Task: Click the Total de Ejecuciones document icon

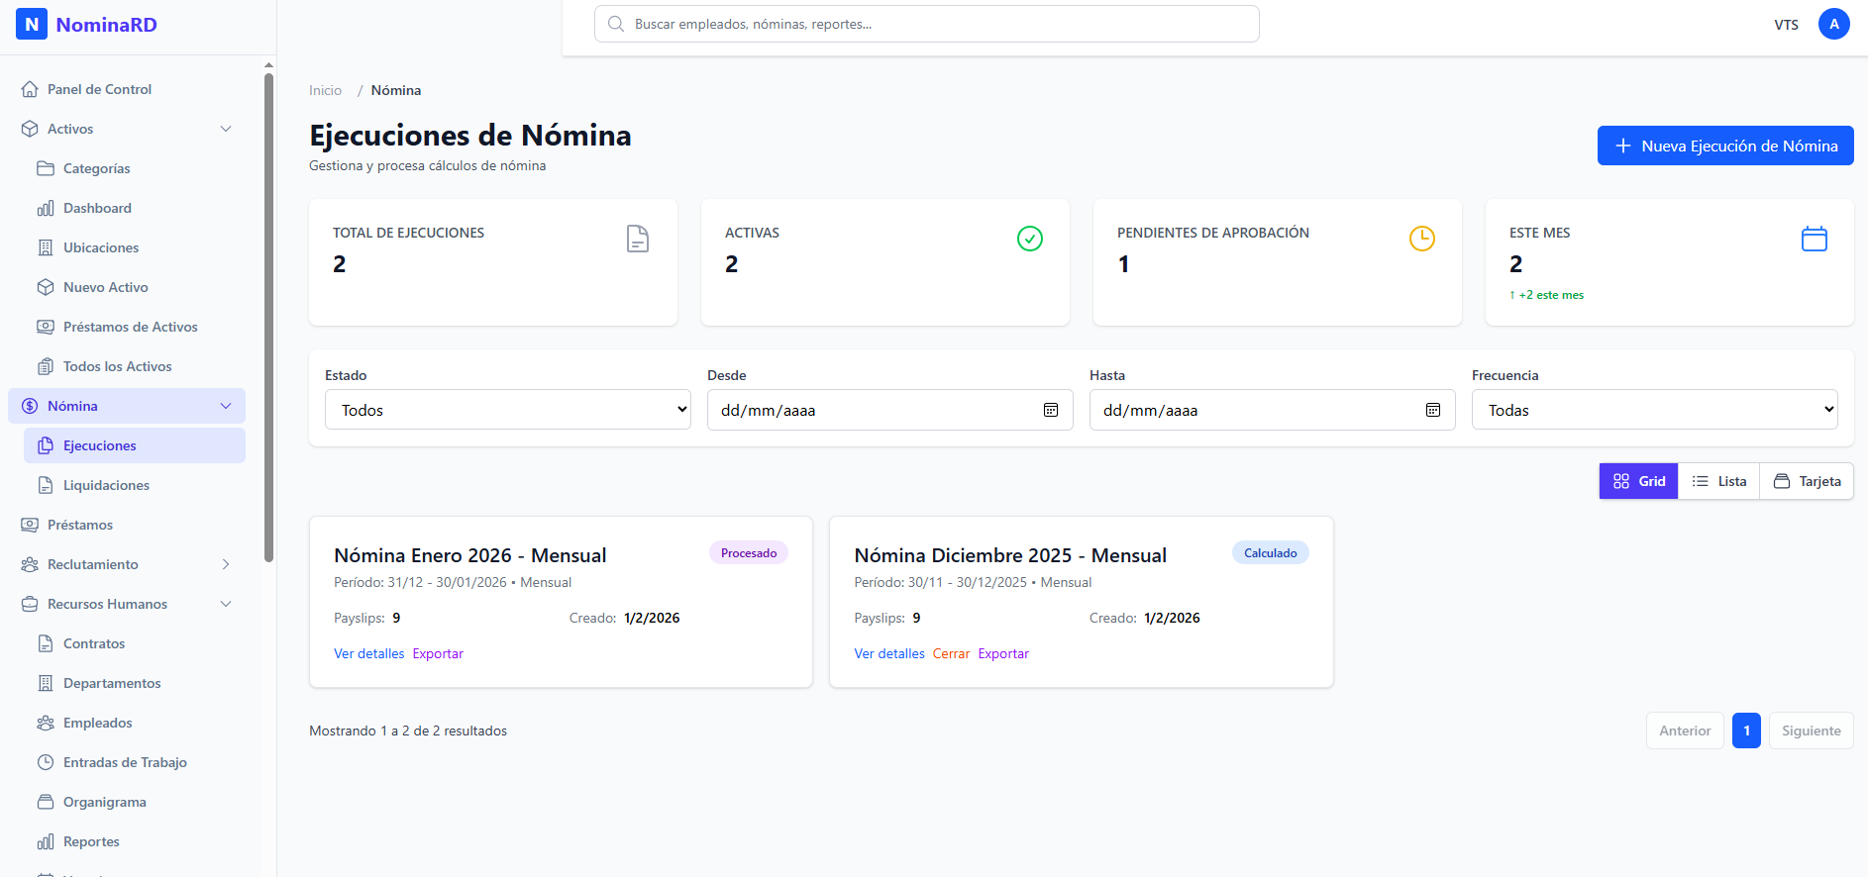Action: (x=638, y=239)
